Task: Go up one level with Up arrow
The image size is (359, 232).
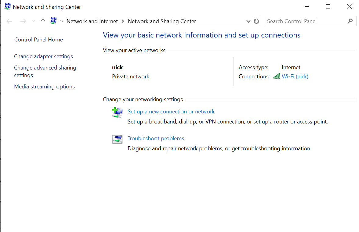Action: pos(43,21)
